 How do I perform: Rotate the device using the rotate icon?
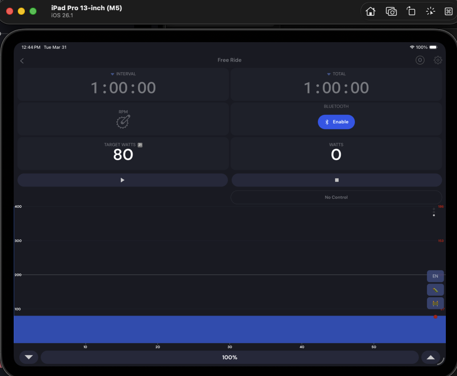pyautogui.click(x=411, y=12)
